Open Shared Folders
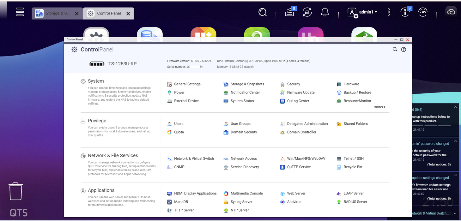 [352, 124]
